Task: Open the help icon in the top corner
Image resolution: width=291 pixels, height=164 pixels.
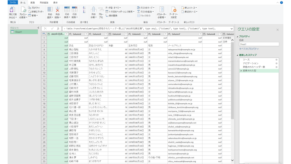Action: (x=282, y=3)
